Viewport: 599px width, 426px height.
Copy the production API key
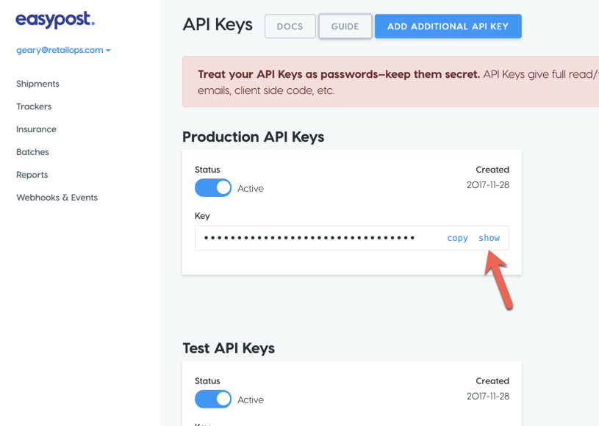pyautogui.click(x=457, y=238)
